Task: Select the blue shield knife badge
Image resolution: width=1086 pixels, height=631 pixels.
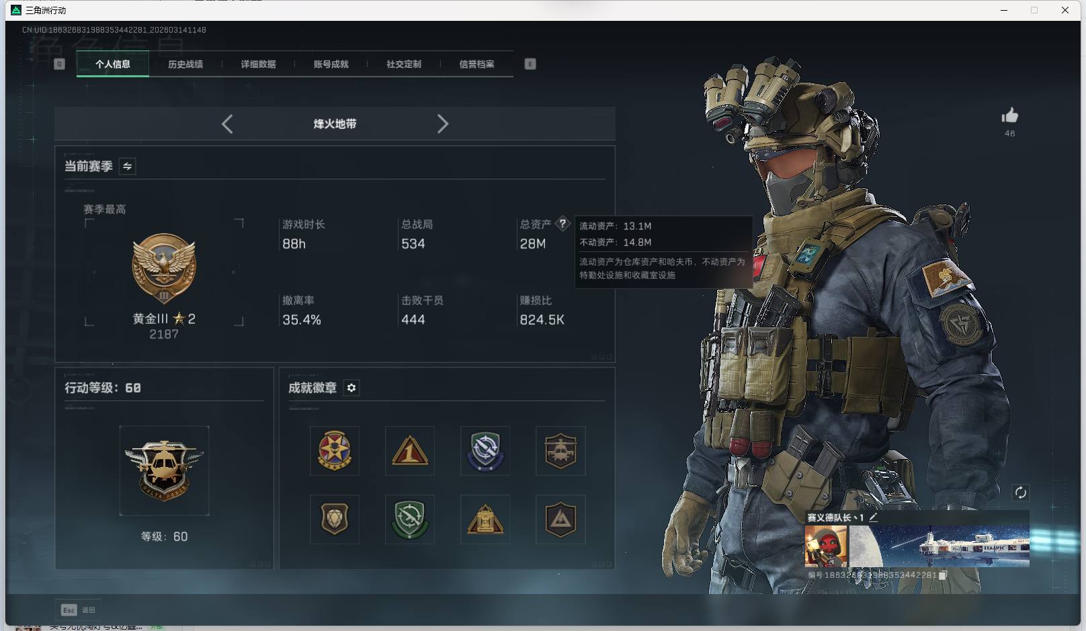Action: (x=485, y=451)
